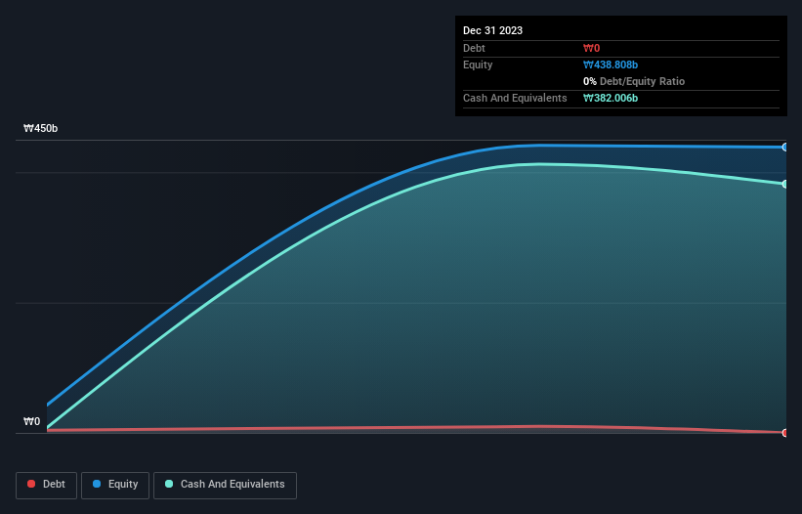Select the ₩438.808b equity value
Image resolution: width=802 pixels, height=514 pixels.
pos(611,64)
